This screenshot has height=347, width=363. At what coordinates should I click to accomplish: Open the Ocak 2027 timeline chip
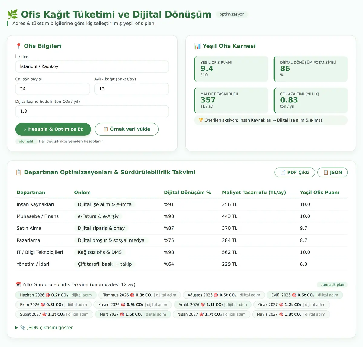pyautogui.click(x=292, y=305)
